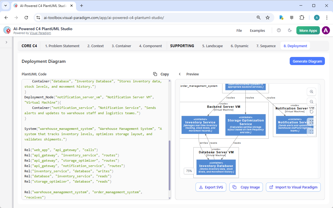The width and height of the screenshot is (333, 208).
Task: Export the diagram as SVG
Action: (x=211, y=187)
